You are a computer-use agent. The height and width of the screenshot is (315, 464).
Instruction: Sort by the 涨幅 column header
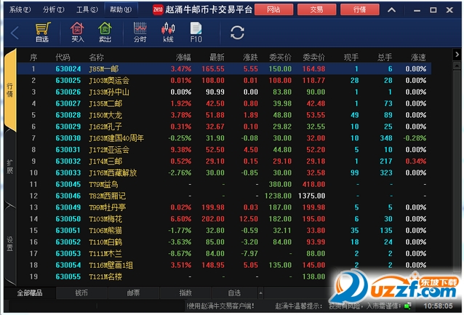tap(183, 57)
